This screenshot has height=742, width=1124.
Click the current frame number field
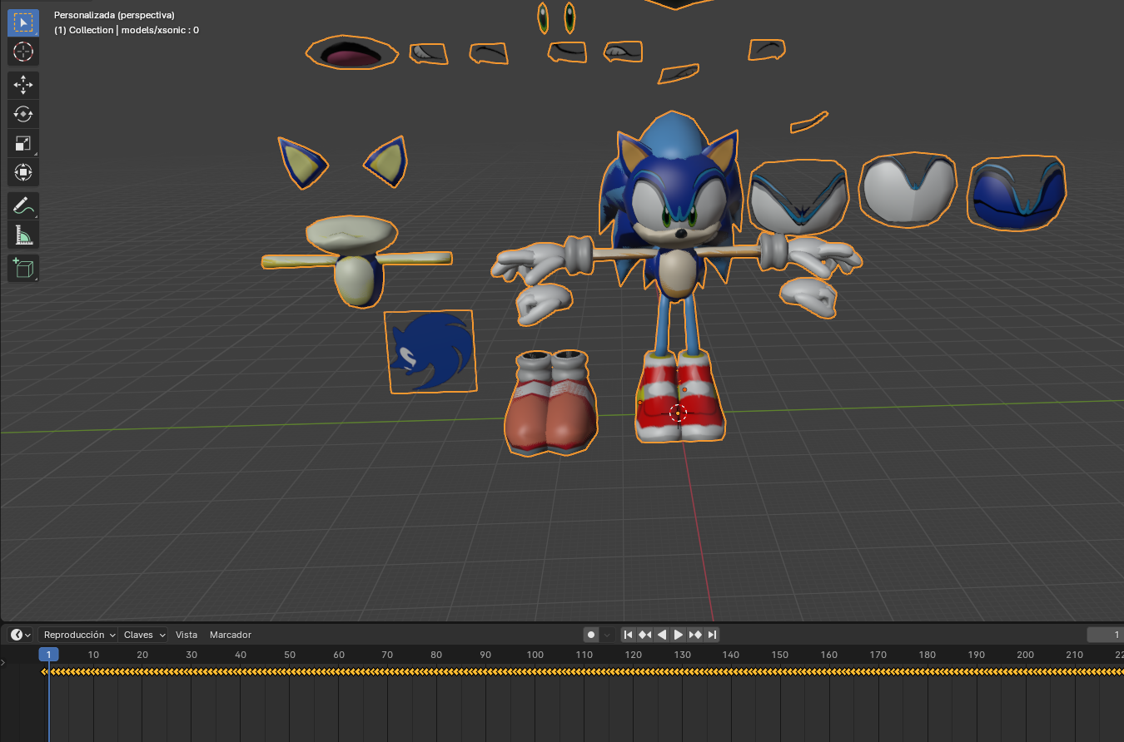[1106, 635]
